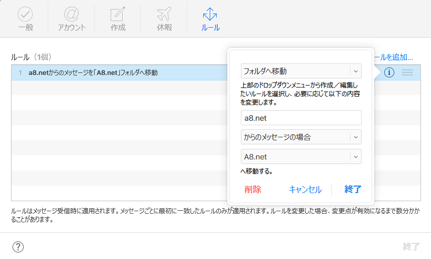Open the 一般 (General) settings tab
Viewport: 431px width, 259px height.
(x=25, y=19)
